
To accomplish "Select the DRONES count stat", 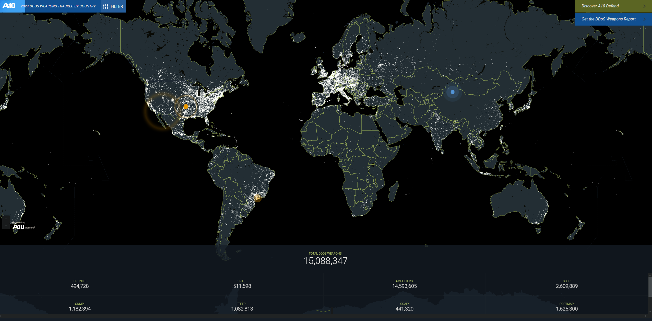I will click(80, 286).
